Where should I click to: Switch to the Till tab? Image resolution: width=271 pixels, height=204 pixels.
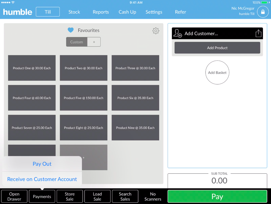click(x=48, y=12)
